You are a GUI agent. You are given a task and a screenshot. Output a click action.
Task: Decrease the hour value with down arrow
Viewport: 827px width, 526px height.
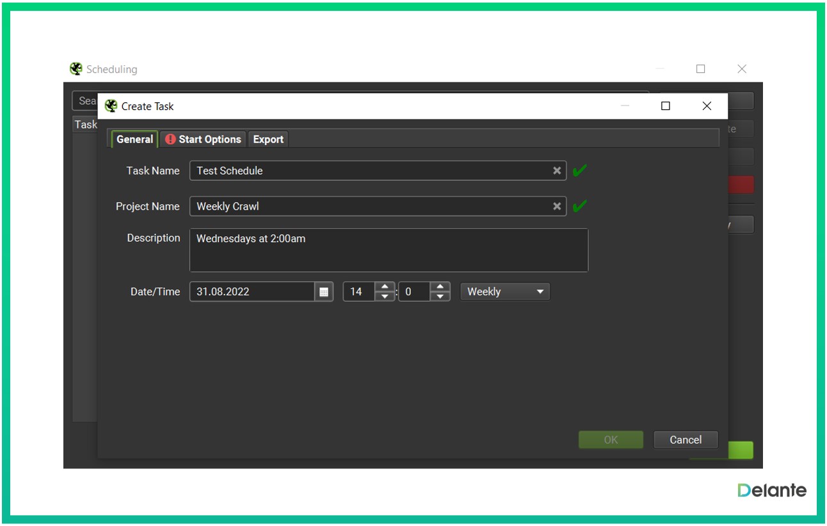(384, 297)
